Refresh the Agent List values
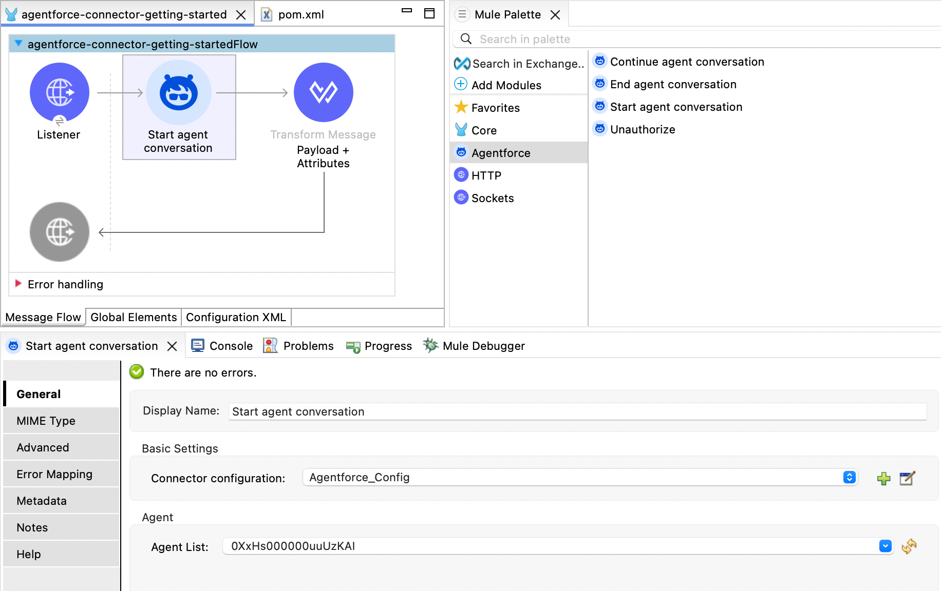Viewport: 941px width, 591px height. click(x=909, y=546)
